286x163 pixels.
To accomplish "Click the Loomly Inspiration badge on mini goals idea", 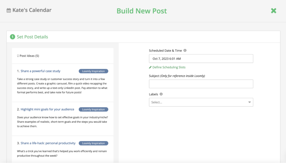I will coord(93,109).
